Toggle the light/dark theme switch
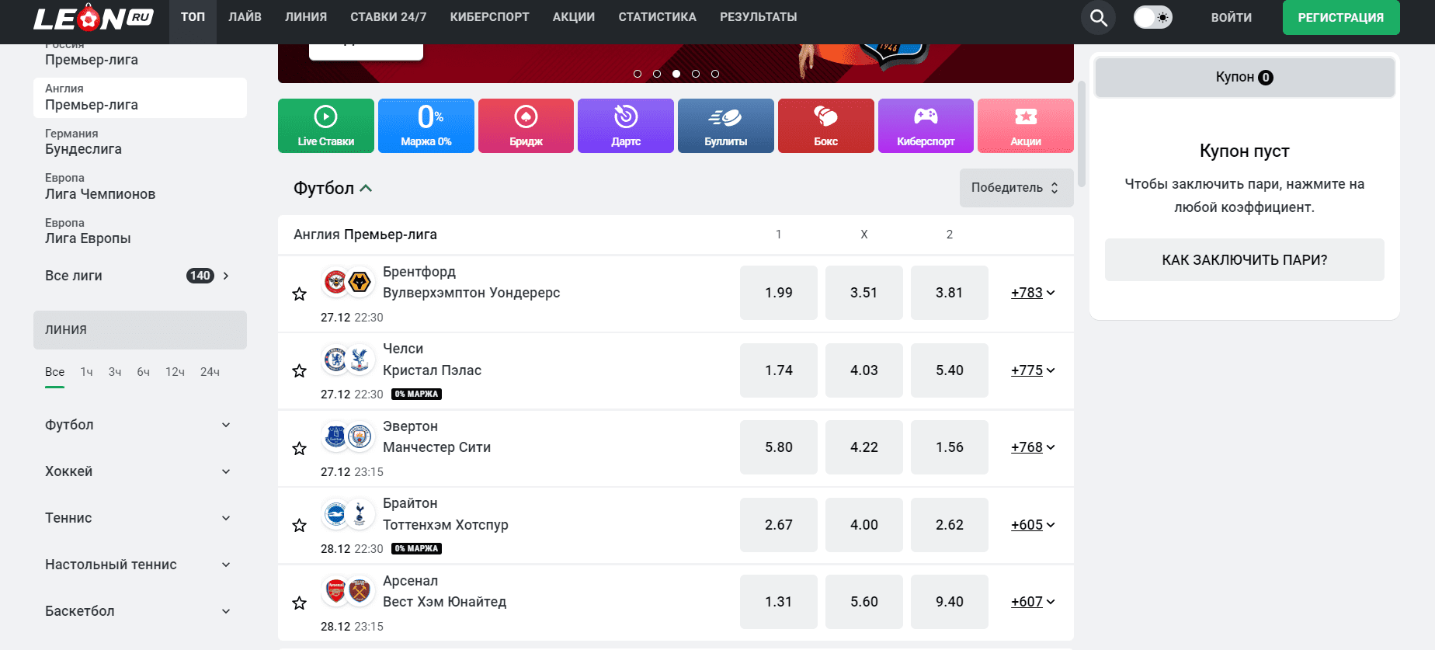Screen dimensions: 1435x650 click(x=1152, y=17)
